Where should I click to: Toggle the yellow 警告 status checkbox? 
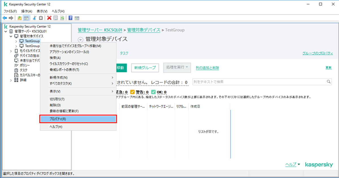[x=132, y=92]
